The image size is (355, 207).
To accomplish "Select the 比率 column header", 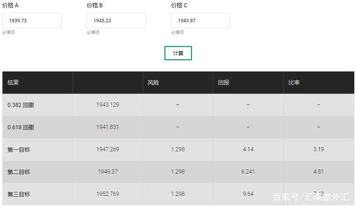I will (x=294, y=82).
